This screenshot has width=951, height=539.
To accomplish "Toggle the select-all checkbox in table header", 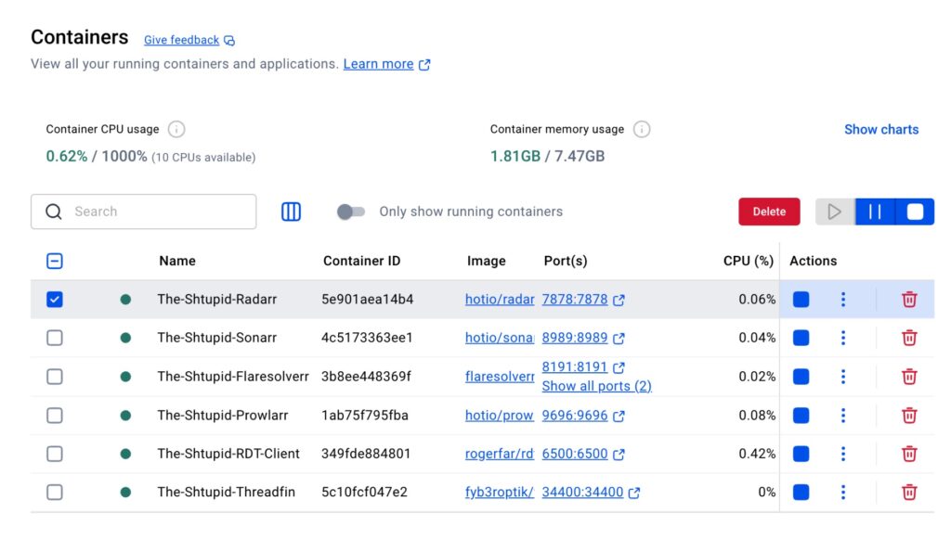I will pos(55,261).
